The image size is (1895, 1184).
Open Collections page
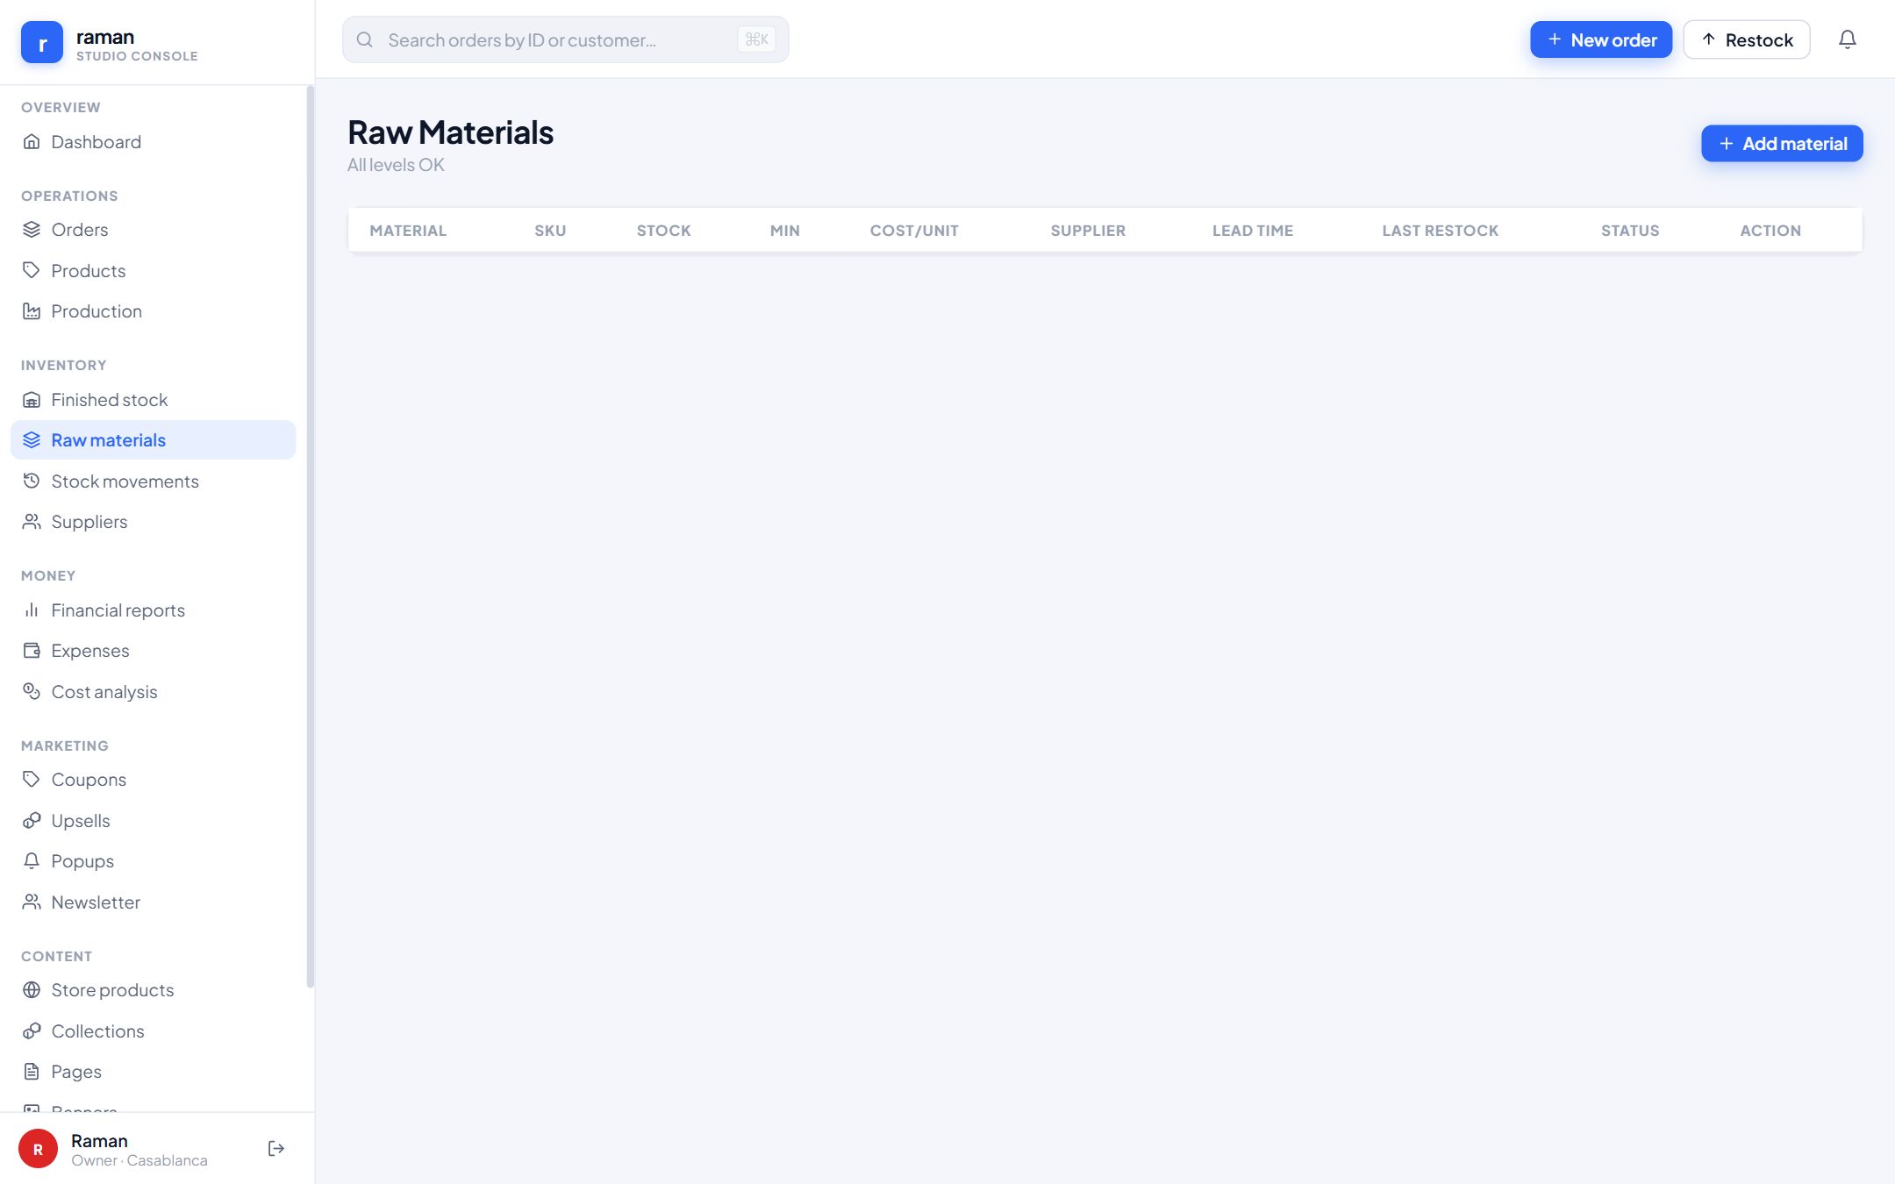(153, 1031)
